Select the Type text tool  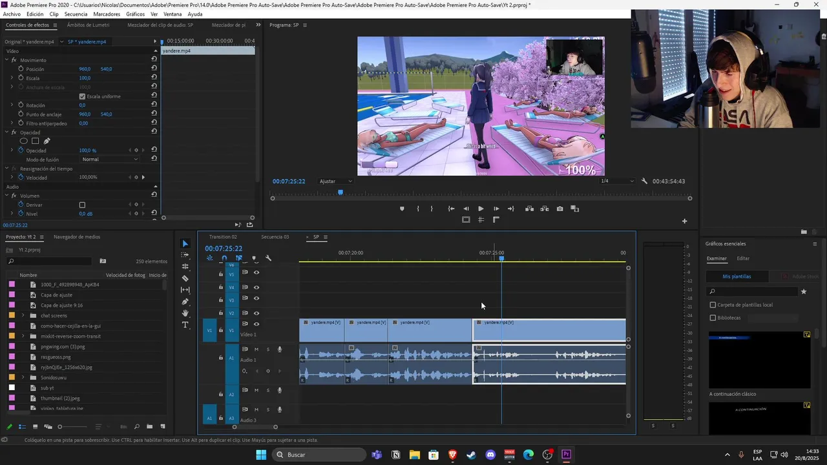tap(185, 325)
